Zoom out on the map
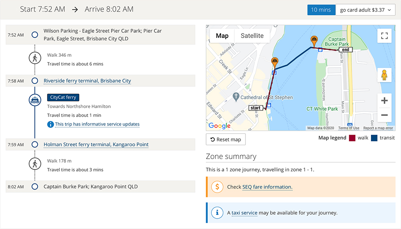The image size is (401, 229). [x=385, y=115]
